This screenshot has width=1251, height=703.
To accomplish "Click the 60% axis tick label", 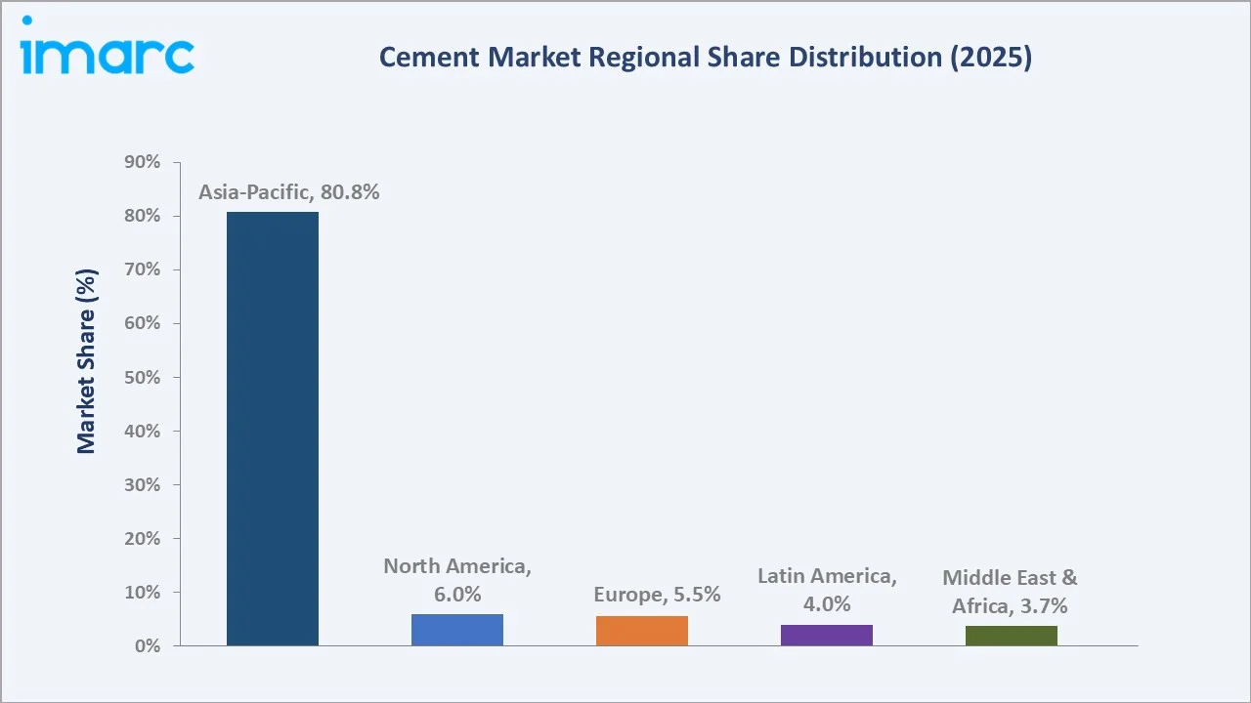I will click(143, 323).
